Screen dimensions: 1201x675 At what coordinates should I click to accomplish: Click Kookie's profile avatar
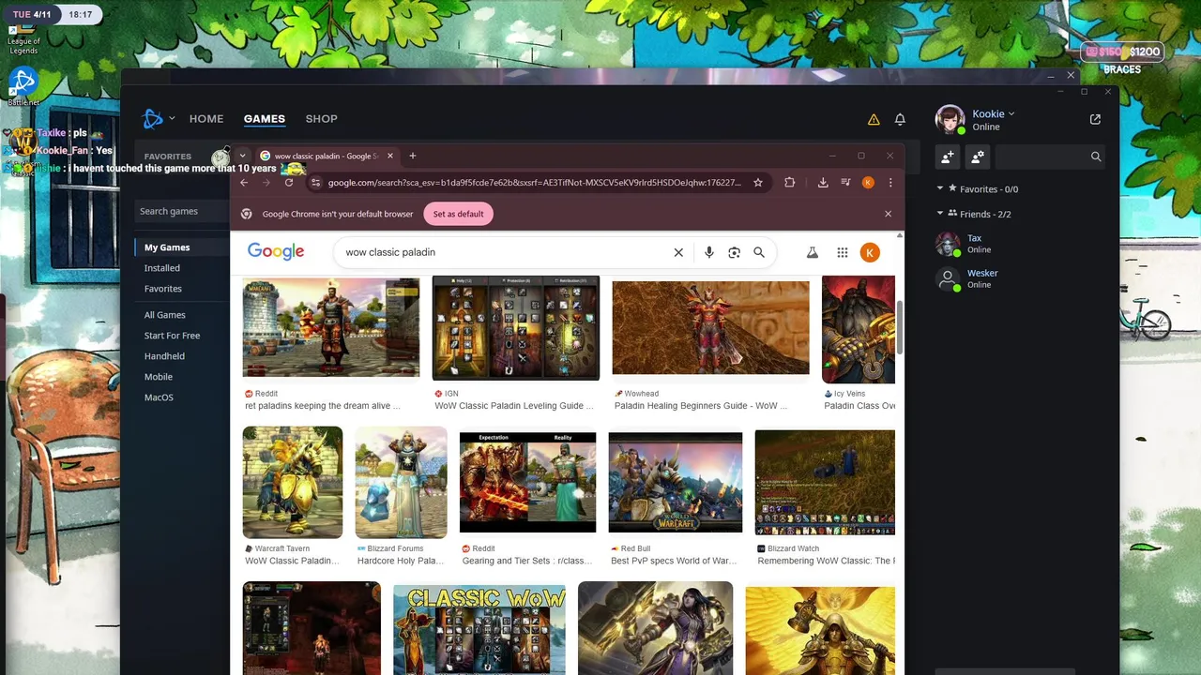pos(950,120)
